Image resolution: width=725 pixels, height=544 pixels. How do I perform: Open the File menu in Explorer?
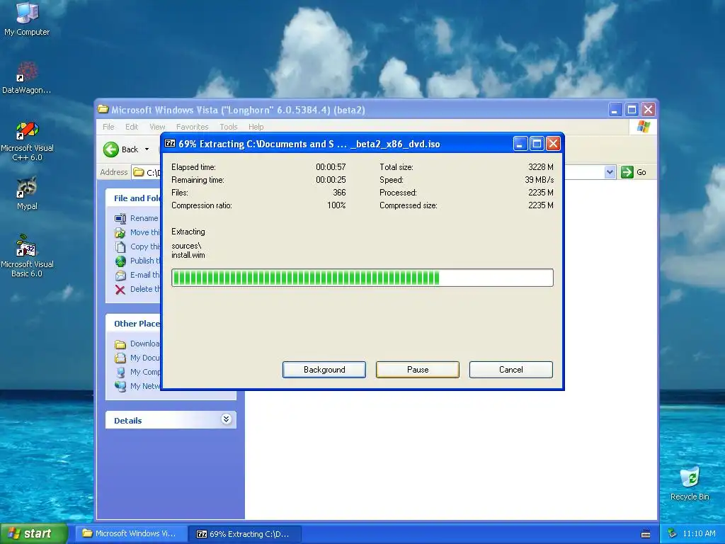pos(108,127)
